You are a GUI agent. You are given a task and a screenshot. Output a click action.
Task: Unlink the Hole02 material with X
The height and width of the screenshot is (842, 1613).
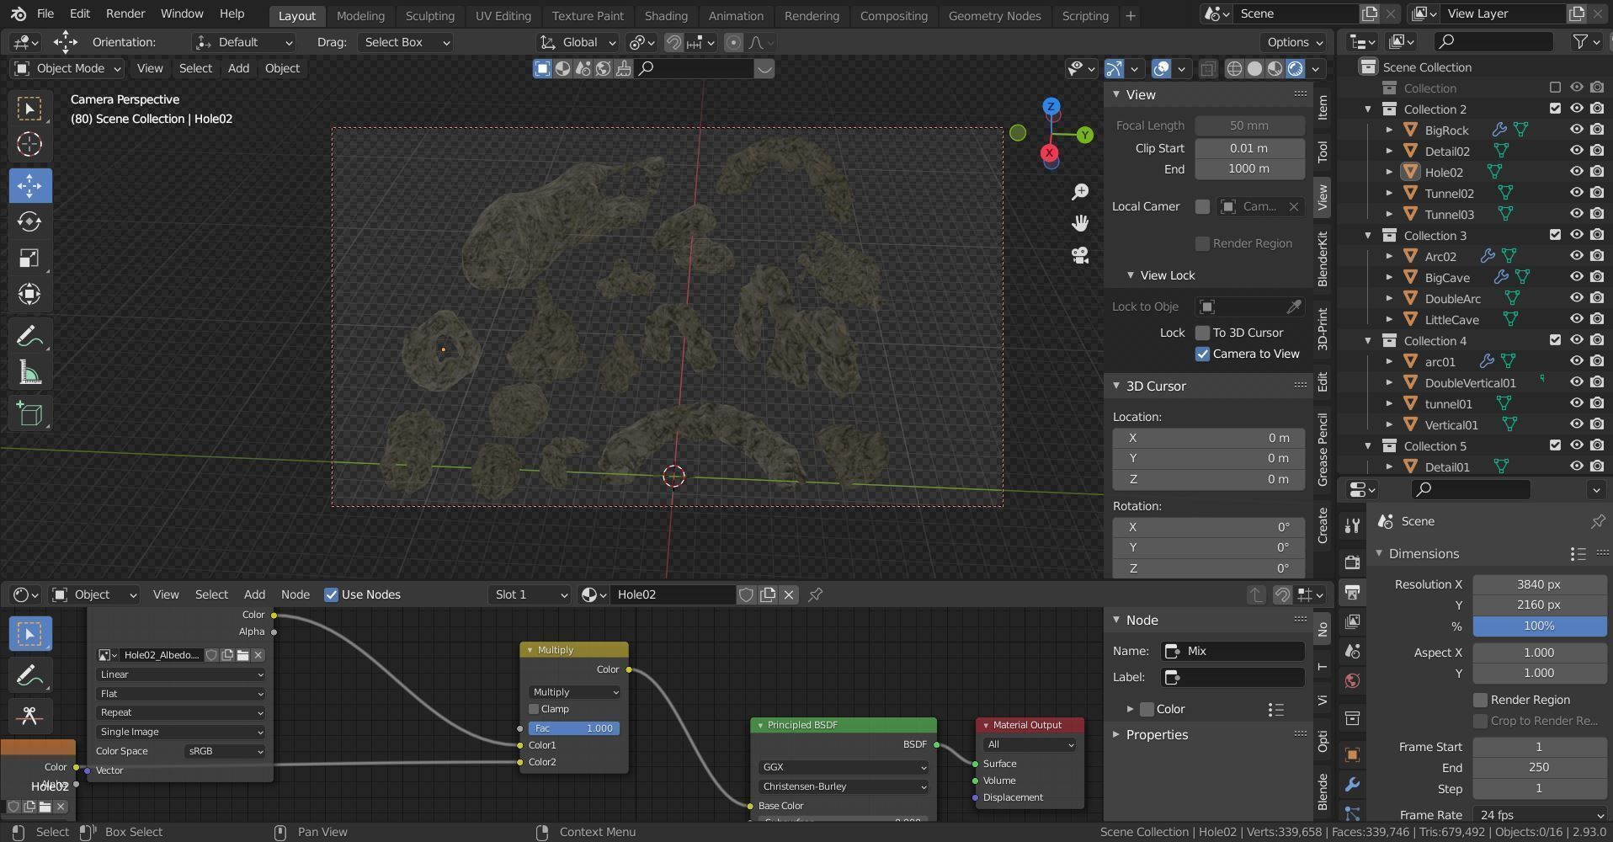789,594
